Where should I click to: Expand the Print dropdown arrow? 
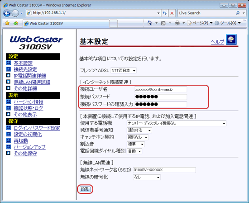click(x=183, y=23)
